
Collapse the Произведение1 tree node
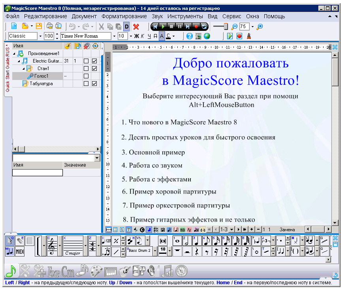point(14,54)
